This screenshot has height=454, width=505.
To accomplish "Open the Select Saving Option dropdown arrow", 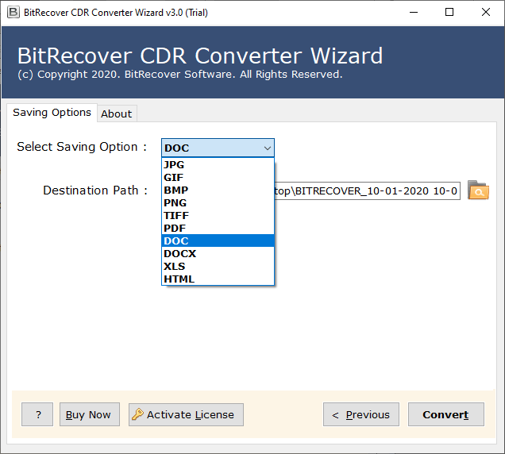I will (x=267, y=148).
